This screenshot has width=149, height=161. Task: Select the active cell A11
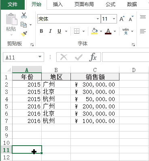[27, 149]
